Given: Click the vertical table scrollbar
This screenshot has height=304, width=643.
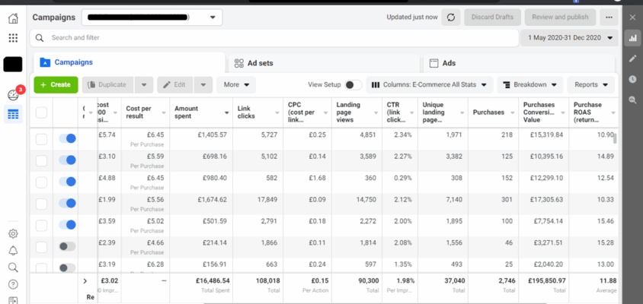Looking at the screenshot, I should click(615, 138).
